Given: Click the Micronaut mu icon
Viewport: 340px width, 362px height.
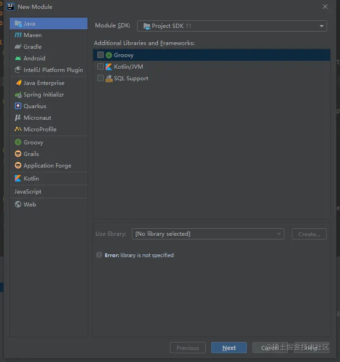Looking at the screenshot, I should click(18, 118).
